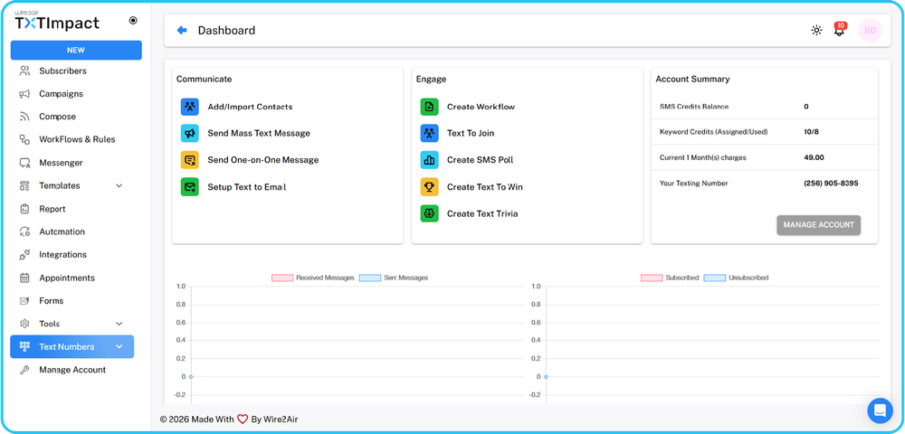Open the SD user profile avatar

(x=870, y=31)
